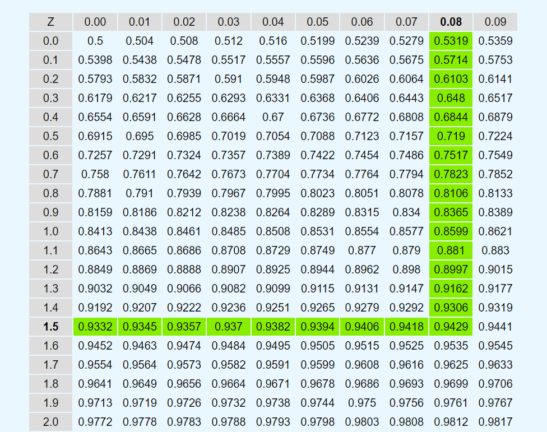Select the value 0.9406

point(361,327)
